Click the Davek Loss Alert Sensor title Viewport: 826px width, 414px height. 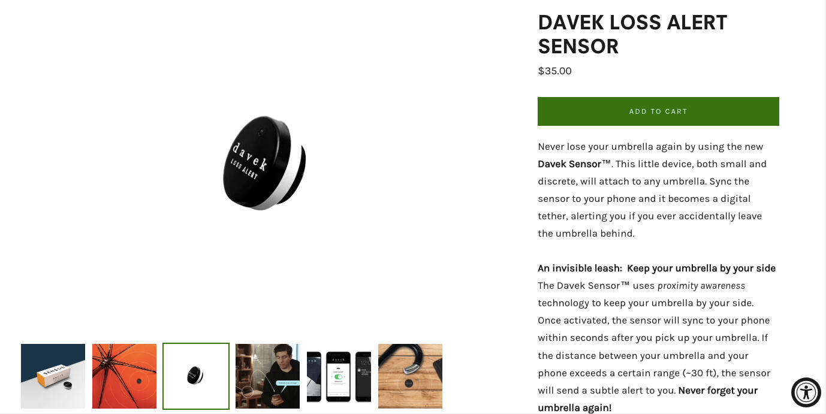(632, 34)
